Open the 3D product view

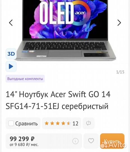tap(11, 54)
